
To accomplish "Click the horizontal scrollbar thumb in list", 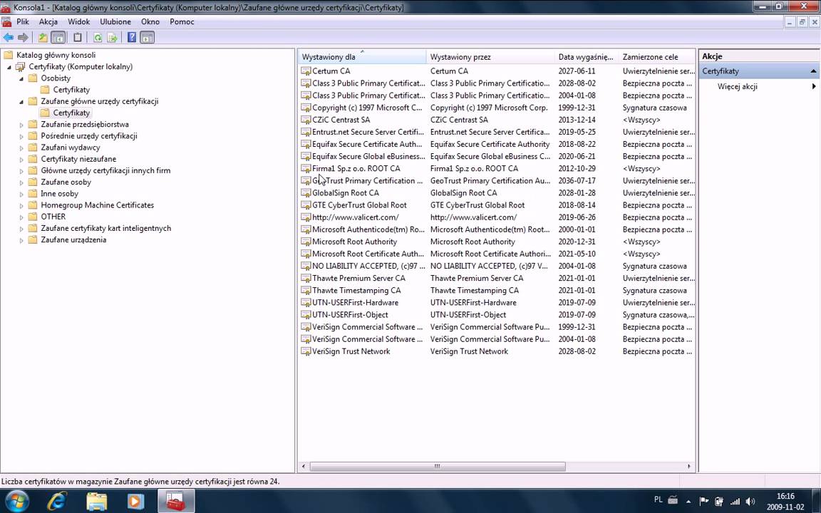I will pos(438,466).
